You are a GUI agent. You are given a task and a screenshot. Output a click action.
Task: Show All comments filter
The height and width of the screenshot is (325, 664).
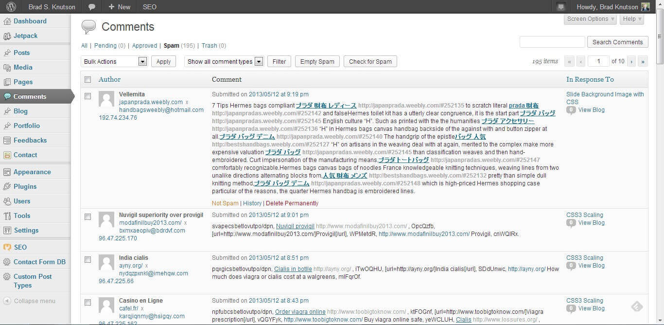click(x=84, y=46)
